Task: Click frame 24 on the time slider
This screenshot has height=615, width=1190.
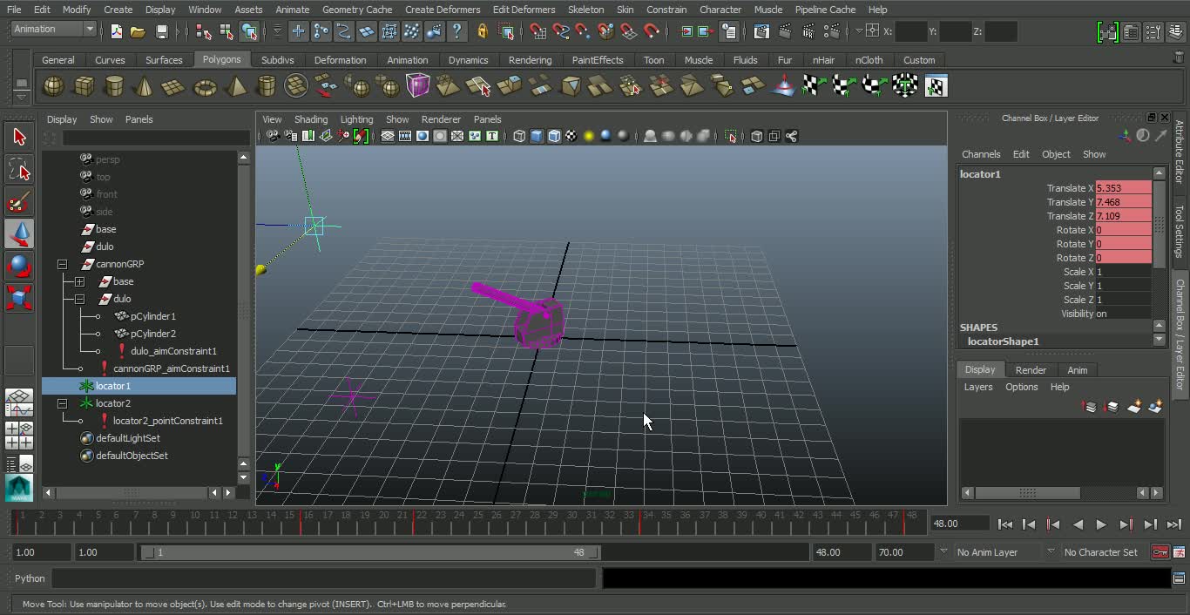Action: (x=458, y=522)
